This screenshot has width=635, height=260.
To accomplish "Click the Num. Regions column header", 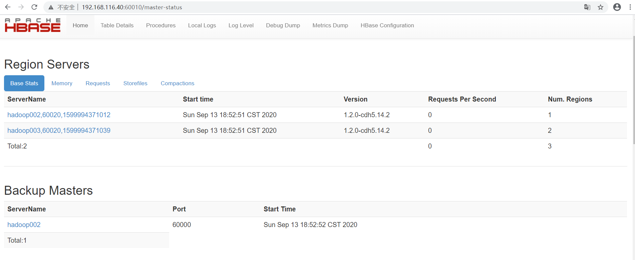I will click(570, 99).
